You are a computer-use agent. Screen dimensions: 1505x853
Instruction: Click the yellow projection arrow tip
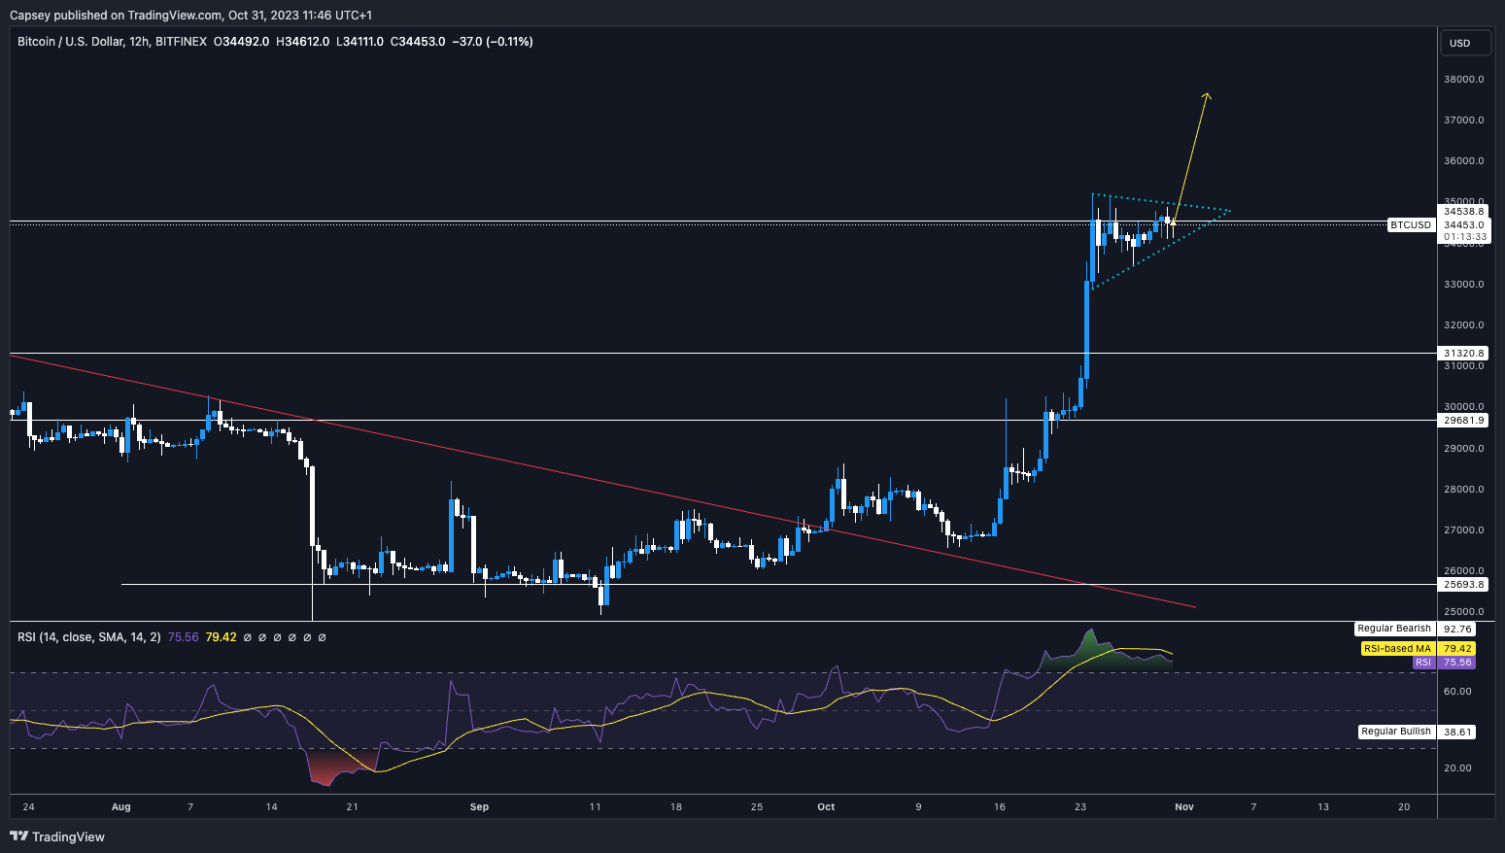coord(1207,95)
